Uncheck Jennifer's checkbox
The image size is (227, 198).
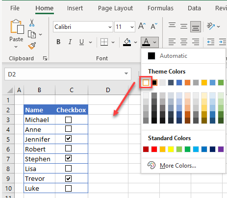pos(68,139)
